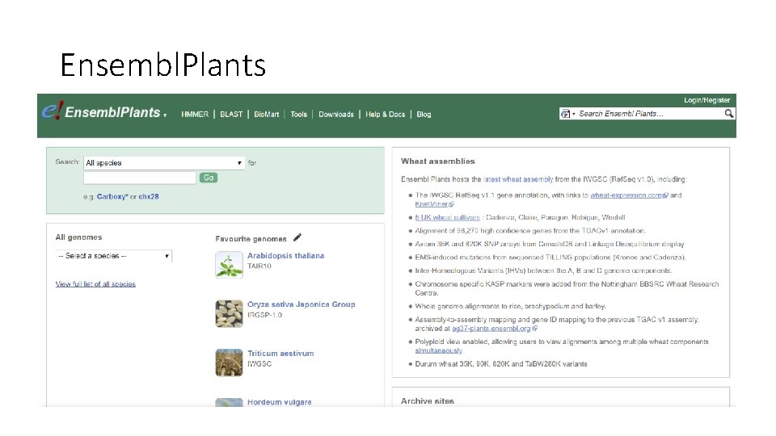Click the 'Wheat assemblies' heading
Image resolution: width=776 pixels, height=436 pixels.
pos(437,161)
